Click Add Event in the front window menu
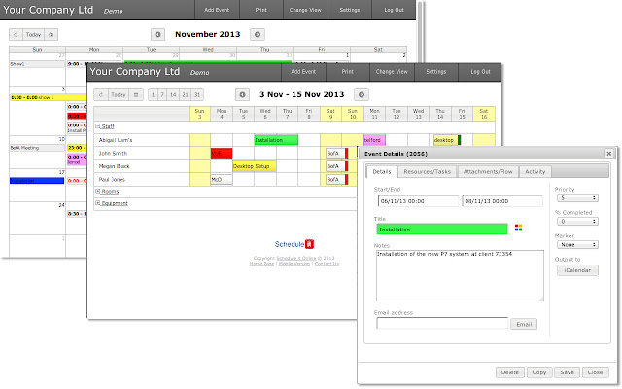The height and width of the screenshot is (389, 622). (303, 72)
